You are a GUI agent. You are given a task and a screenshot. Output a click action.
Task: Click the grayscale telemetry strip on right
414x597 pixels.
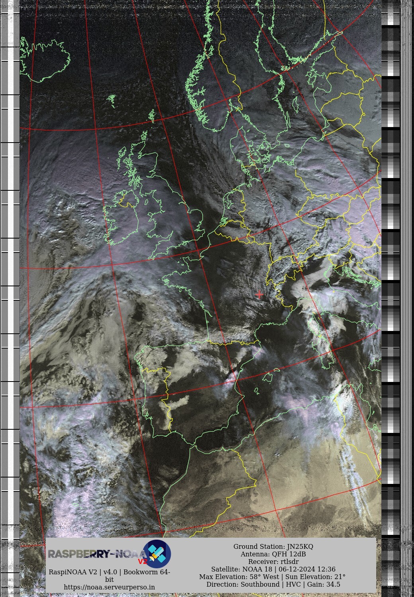click(391, 279)
